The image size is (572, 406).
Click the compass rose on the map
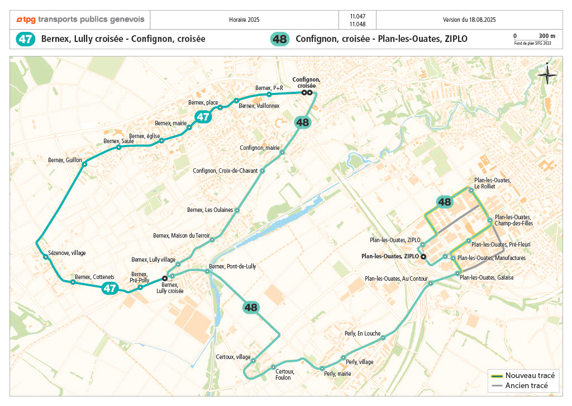coord(547,74)
